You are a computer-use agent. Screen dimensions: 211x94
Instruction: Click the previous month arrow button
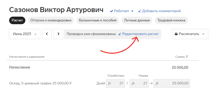click(47, 34)
